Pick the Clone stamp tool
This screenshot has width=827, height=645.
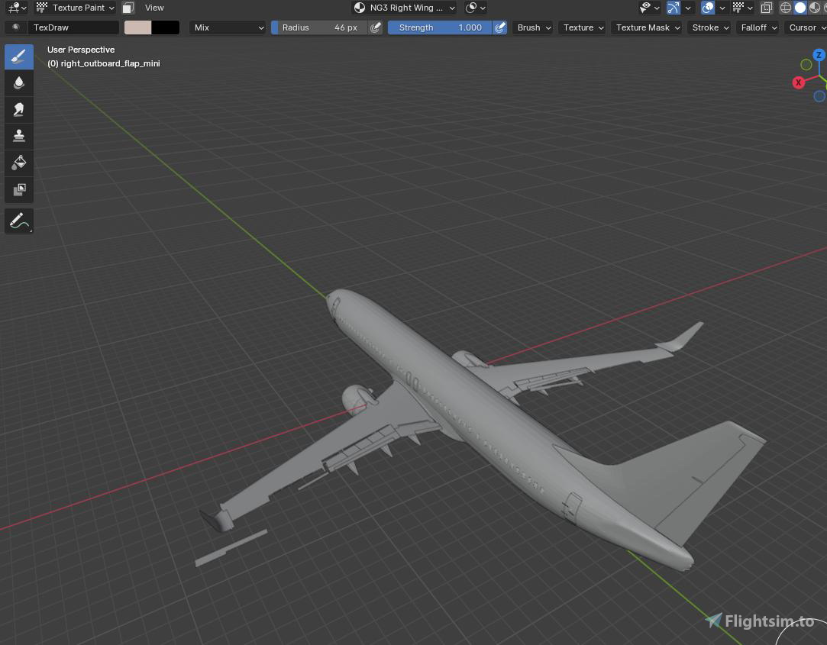point(18,136)
